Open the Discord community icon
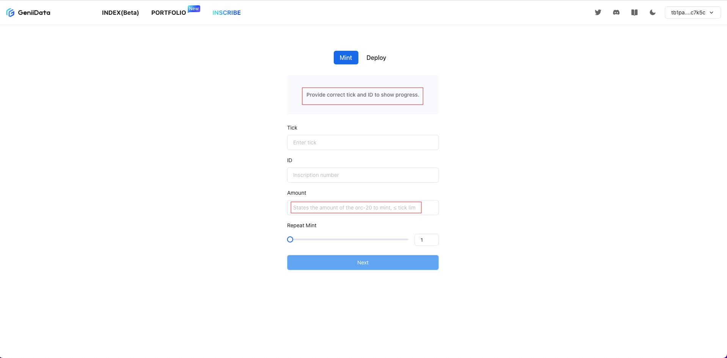727x358 pixels. [616, 13]
